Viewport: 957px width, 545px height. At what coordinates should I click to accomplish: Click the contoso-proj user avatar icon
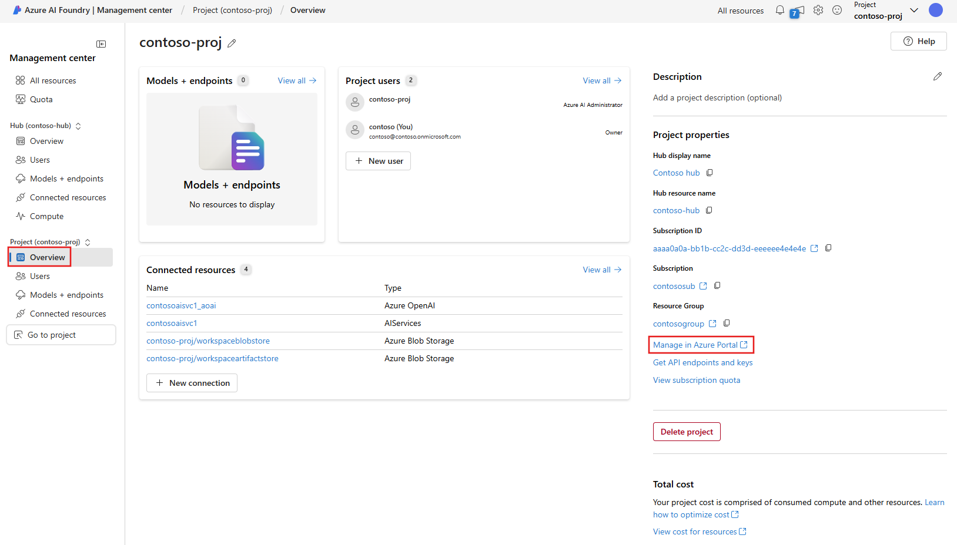click(x=355, y=102)
